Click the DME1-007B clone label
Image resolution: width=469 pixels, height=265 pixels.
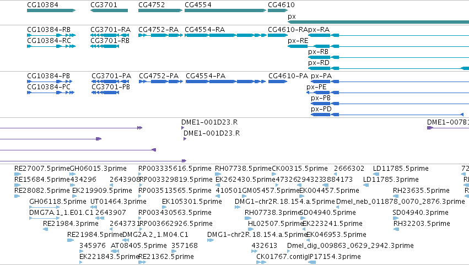[448, 122]
